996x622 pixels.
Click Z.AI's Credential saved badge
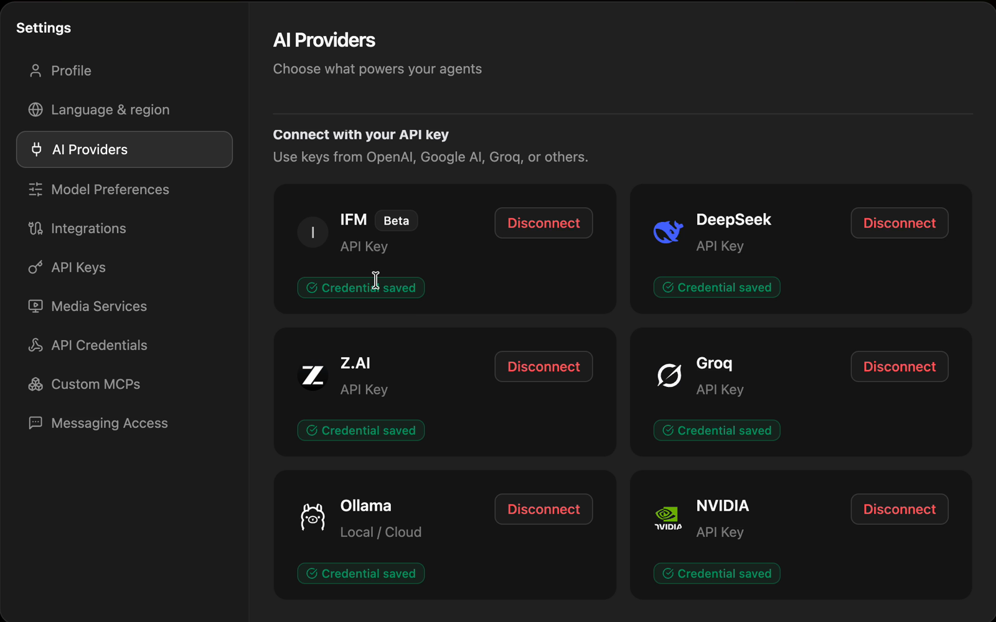tap(361, 430)
